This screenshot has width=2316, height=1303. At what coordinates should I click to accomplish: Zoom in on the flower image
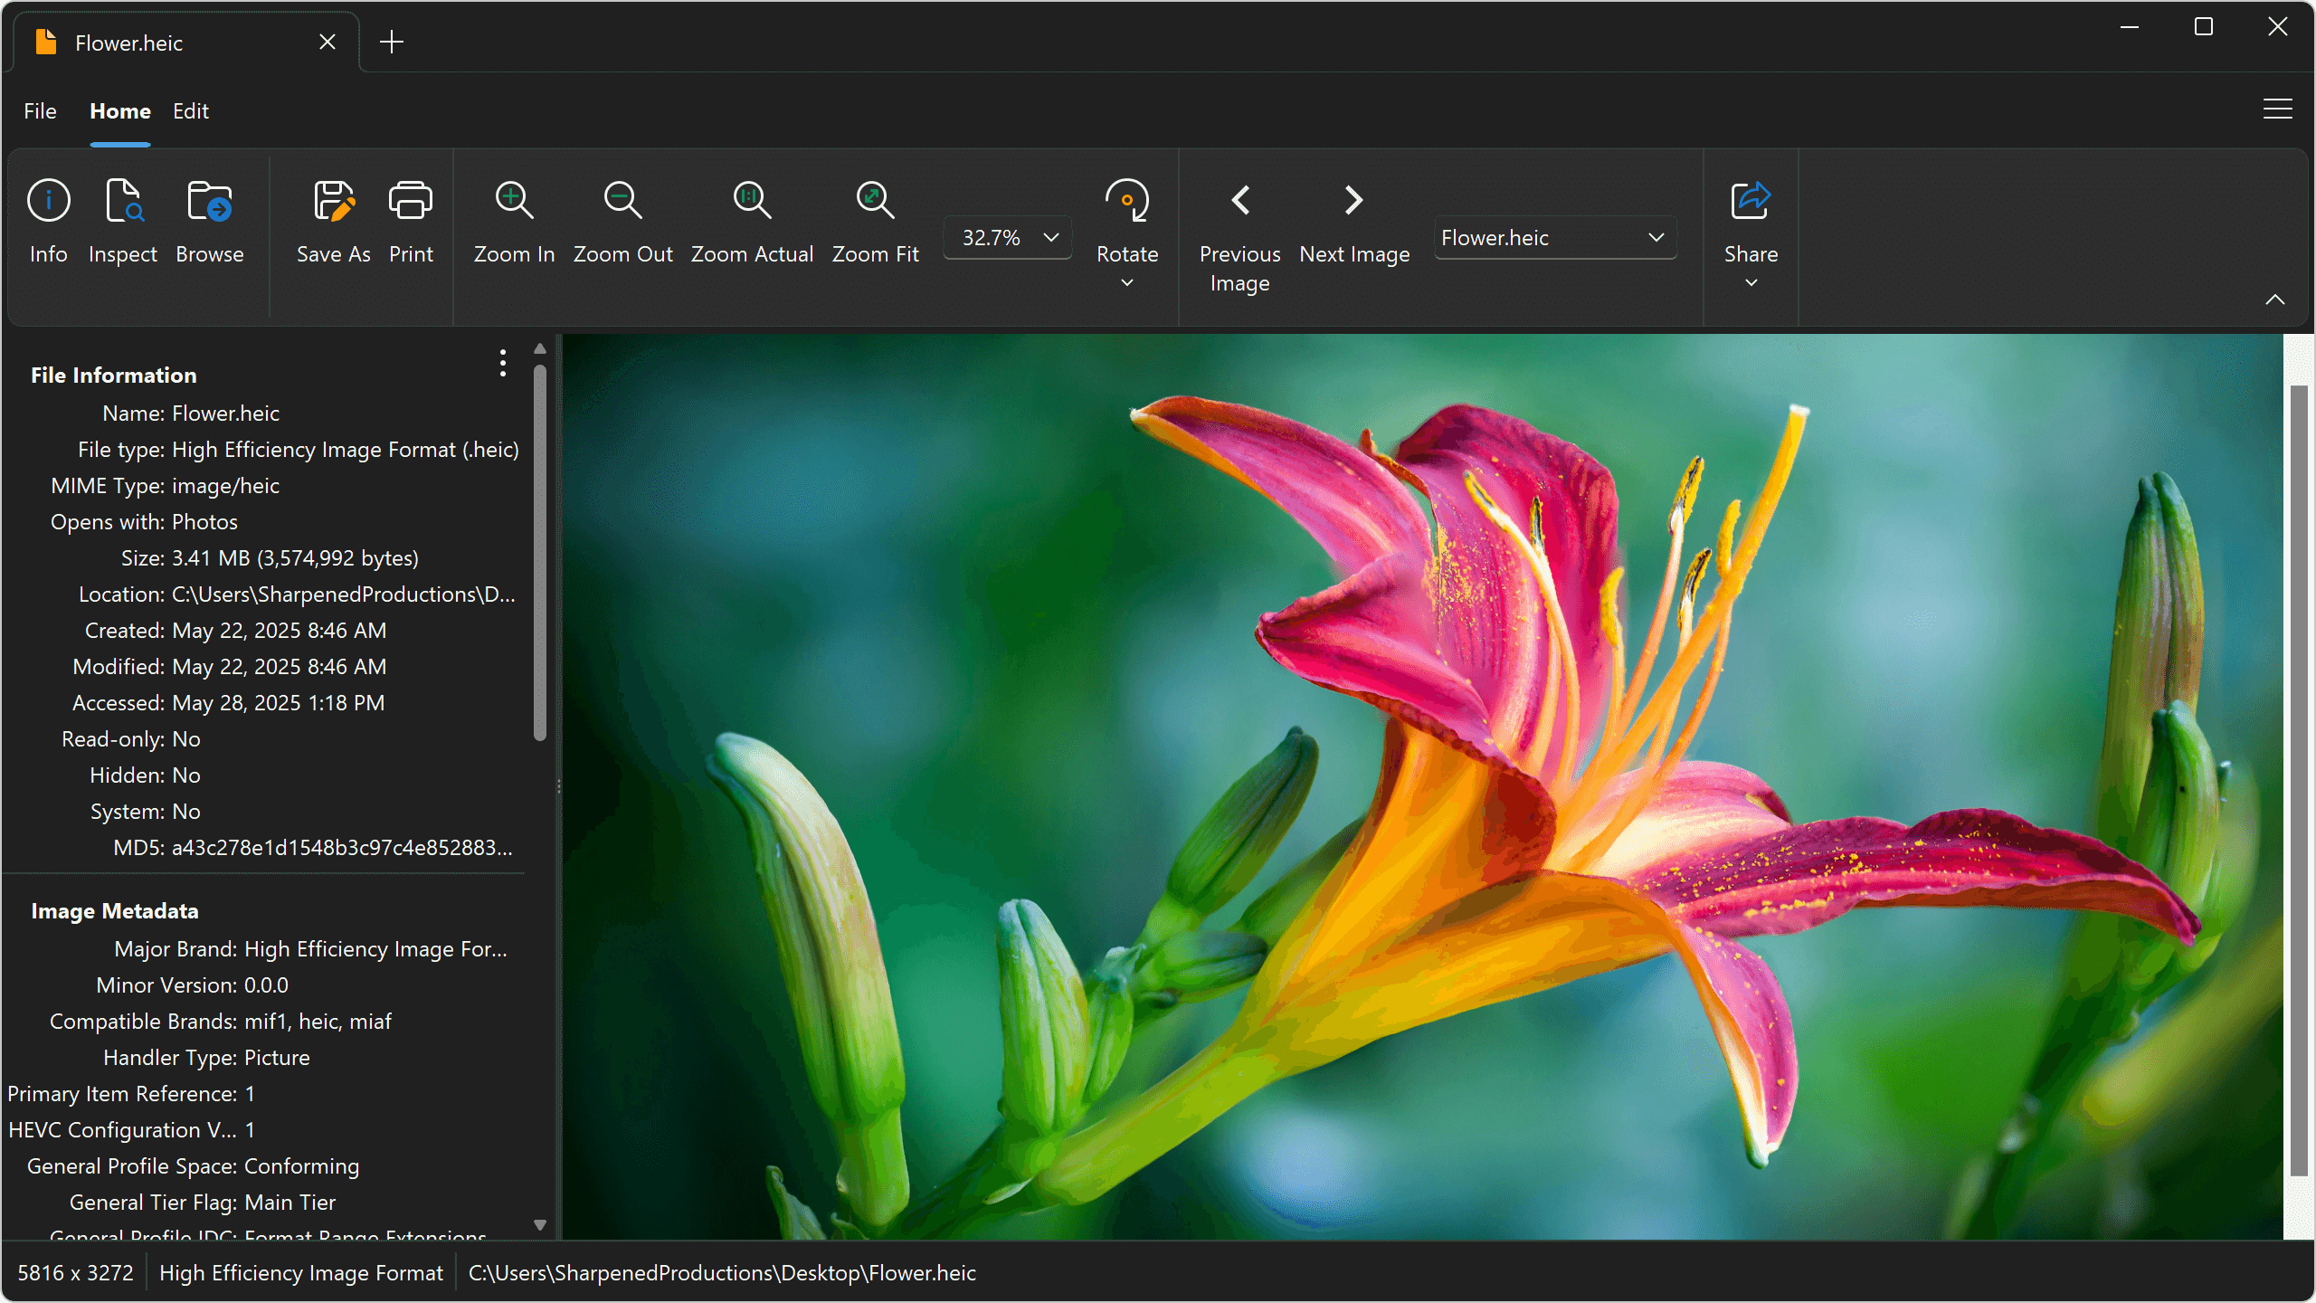(512, 222)
